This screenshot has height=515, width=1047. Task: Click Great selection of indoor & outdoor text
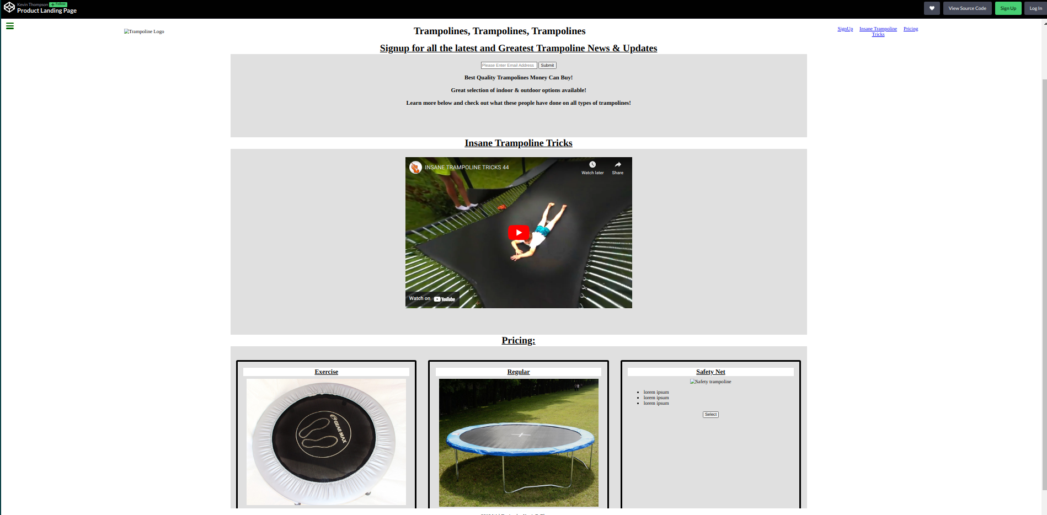point(519,90)
